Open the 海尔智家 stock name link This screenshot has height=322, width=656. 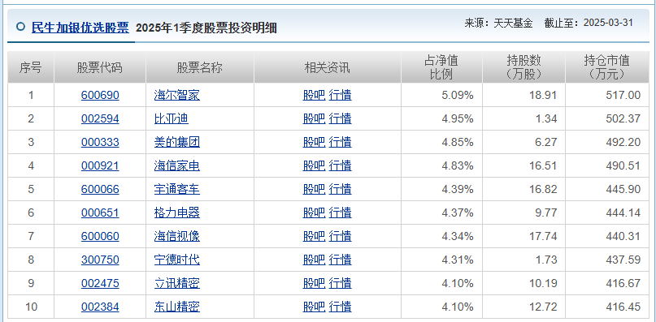(177, 95)
